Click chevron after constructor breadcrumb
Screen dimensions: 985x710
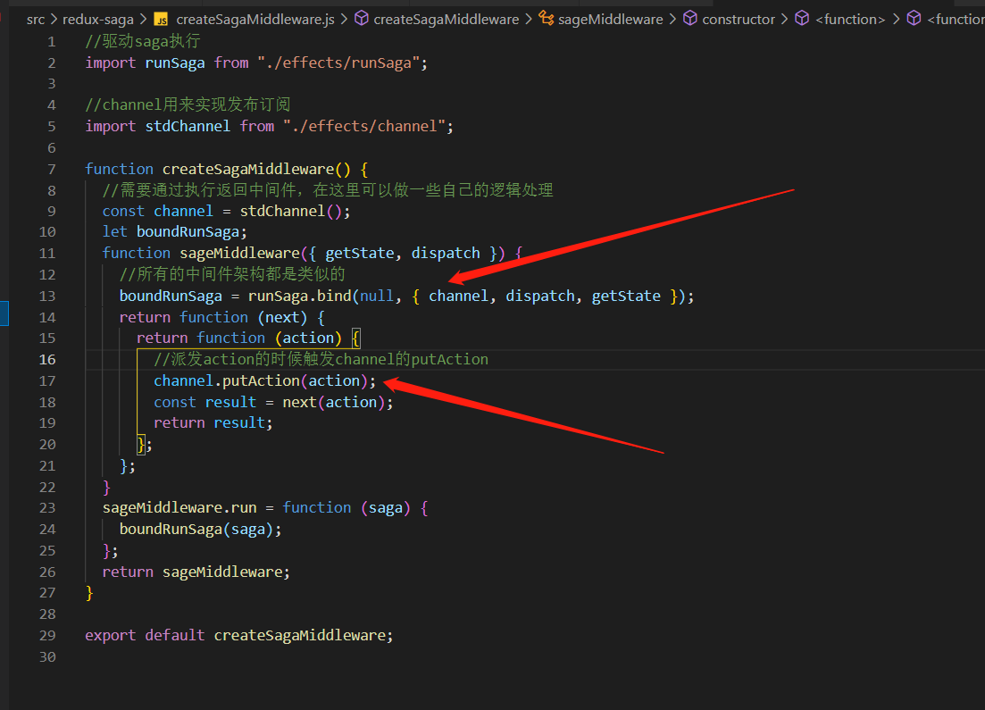pos(785,20)
